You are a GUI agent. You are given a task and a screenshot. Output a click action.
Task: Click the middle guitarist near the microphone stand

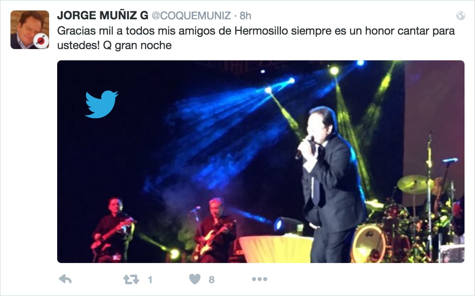coord(215,230)
